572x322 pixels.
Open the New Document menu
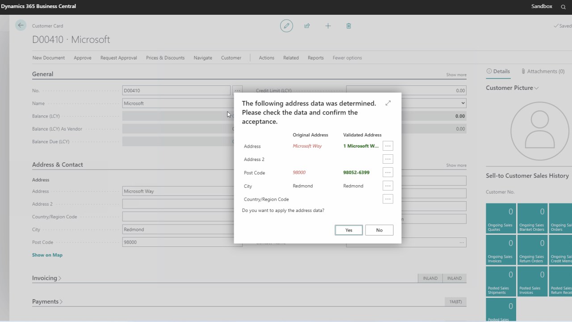49,58
